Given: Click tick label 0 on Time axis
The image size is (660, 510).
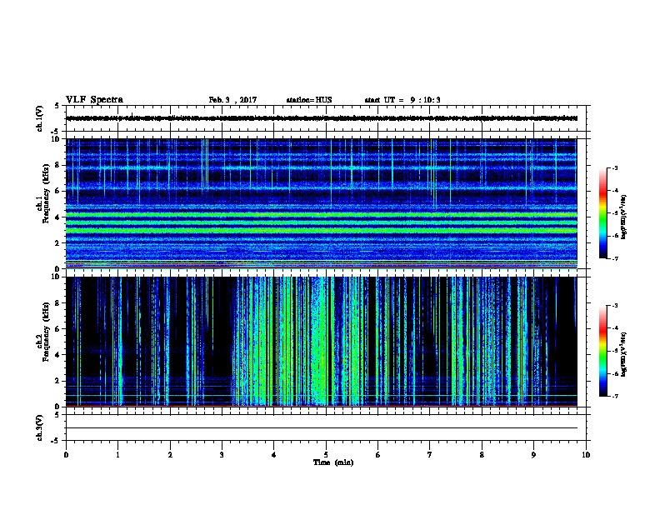Looking at the screenshot, I should [66, 455].
